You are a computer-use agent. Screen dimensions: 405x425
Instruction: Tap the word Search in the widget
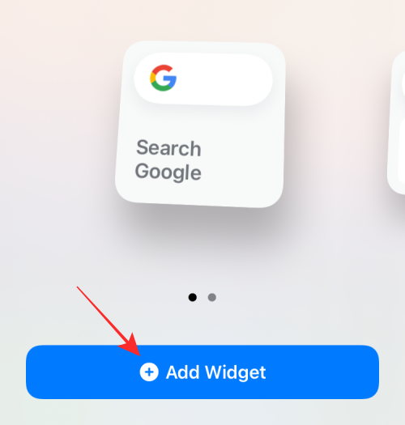coord(168,148)
